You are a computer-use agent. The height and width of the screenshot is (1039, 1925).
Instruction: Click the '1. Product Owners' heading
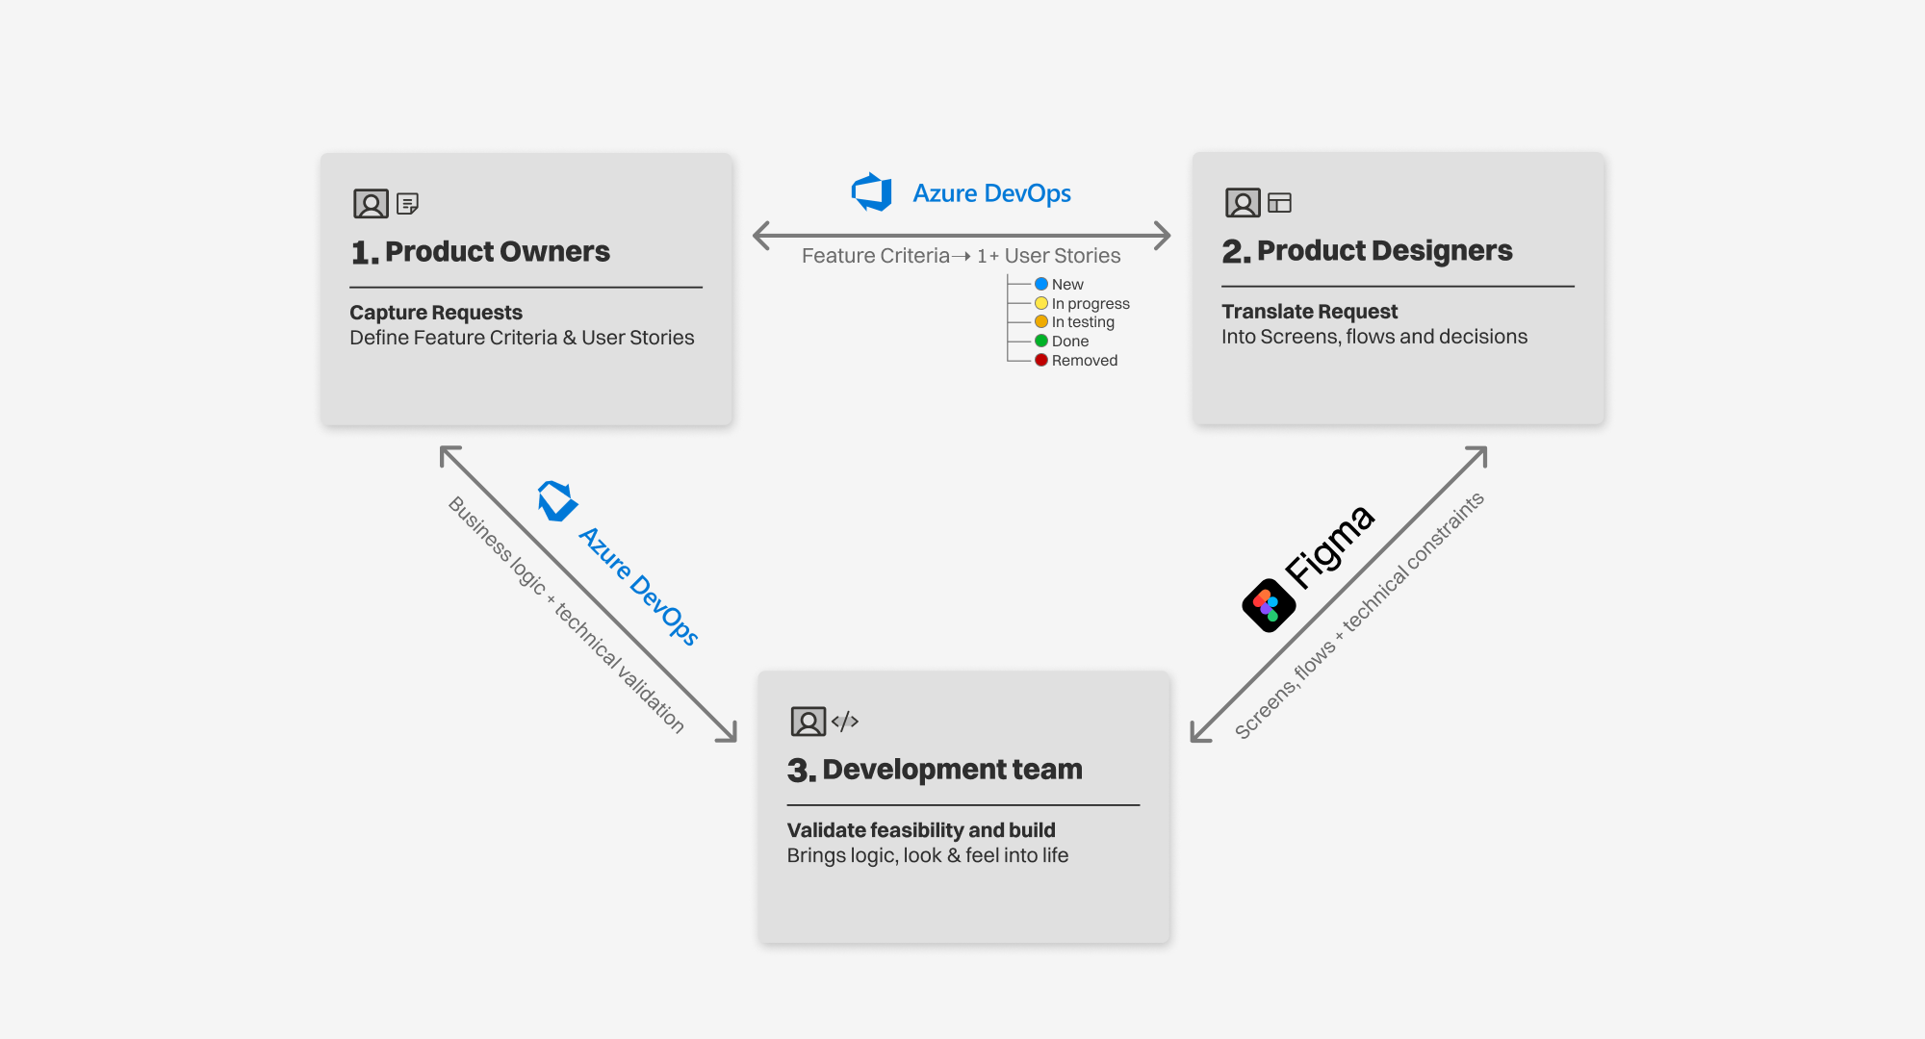click(x=480, y=252)
